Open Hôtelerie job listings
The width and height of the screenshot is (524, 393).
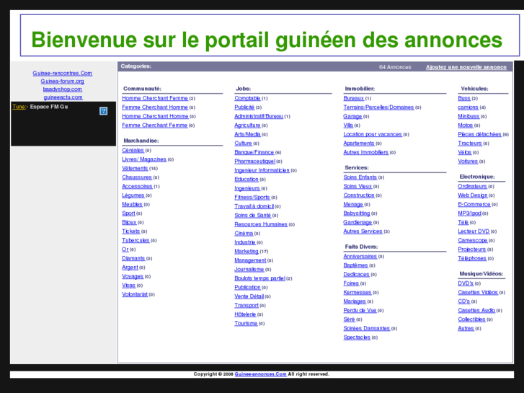245,314
